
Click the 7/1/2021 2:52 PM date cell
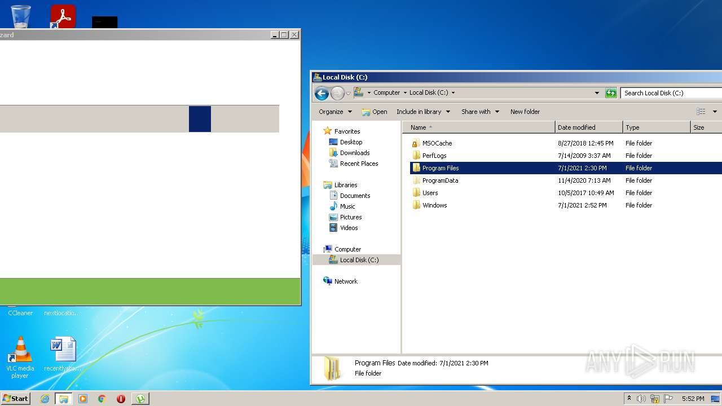click(x=582, y=205)
